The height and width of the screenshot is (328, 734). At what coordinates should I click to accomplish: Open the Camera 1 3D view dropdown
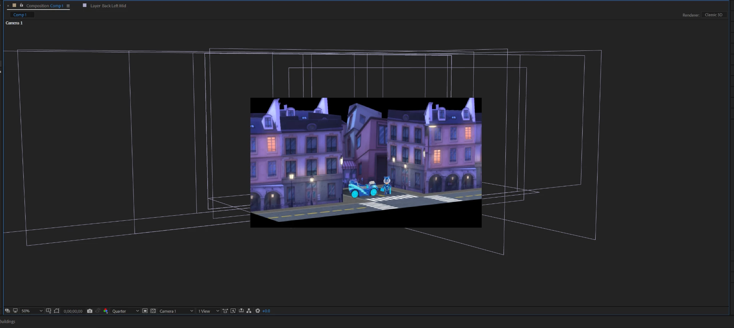pyautogui.click(x=176, y=311)
